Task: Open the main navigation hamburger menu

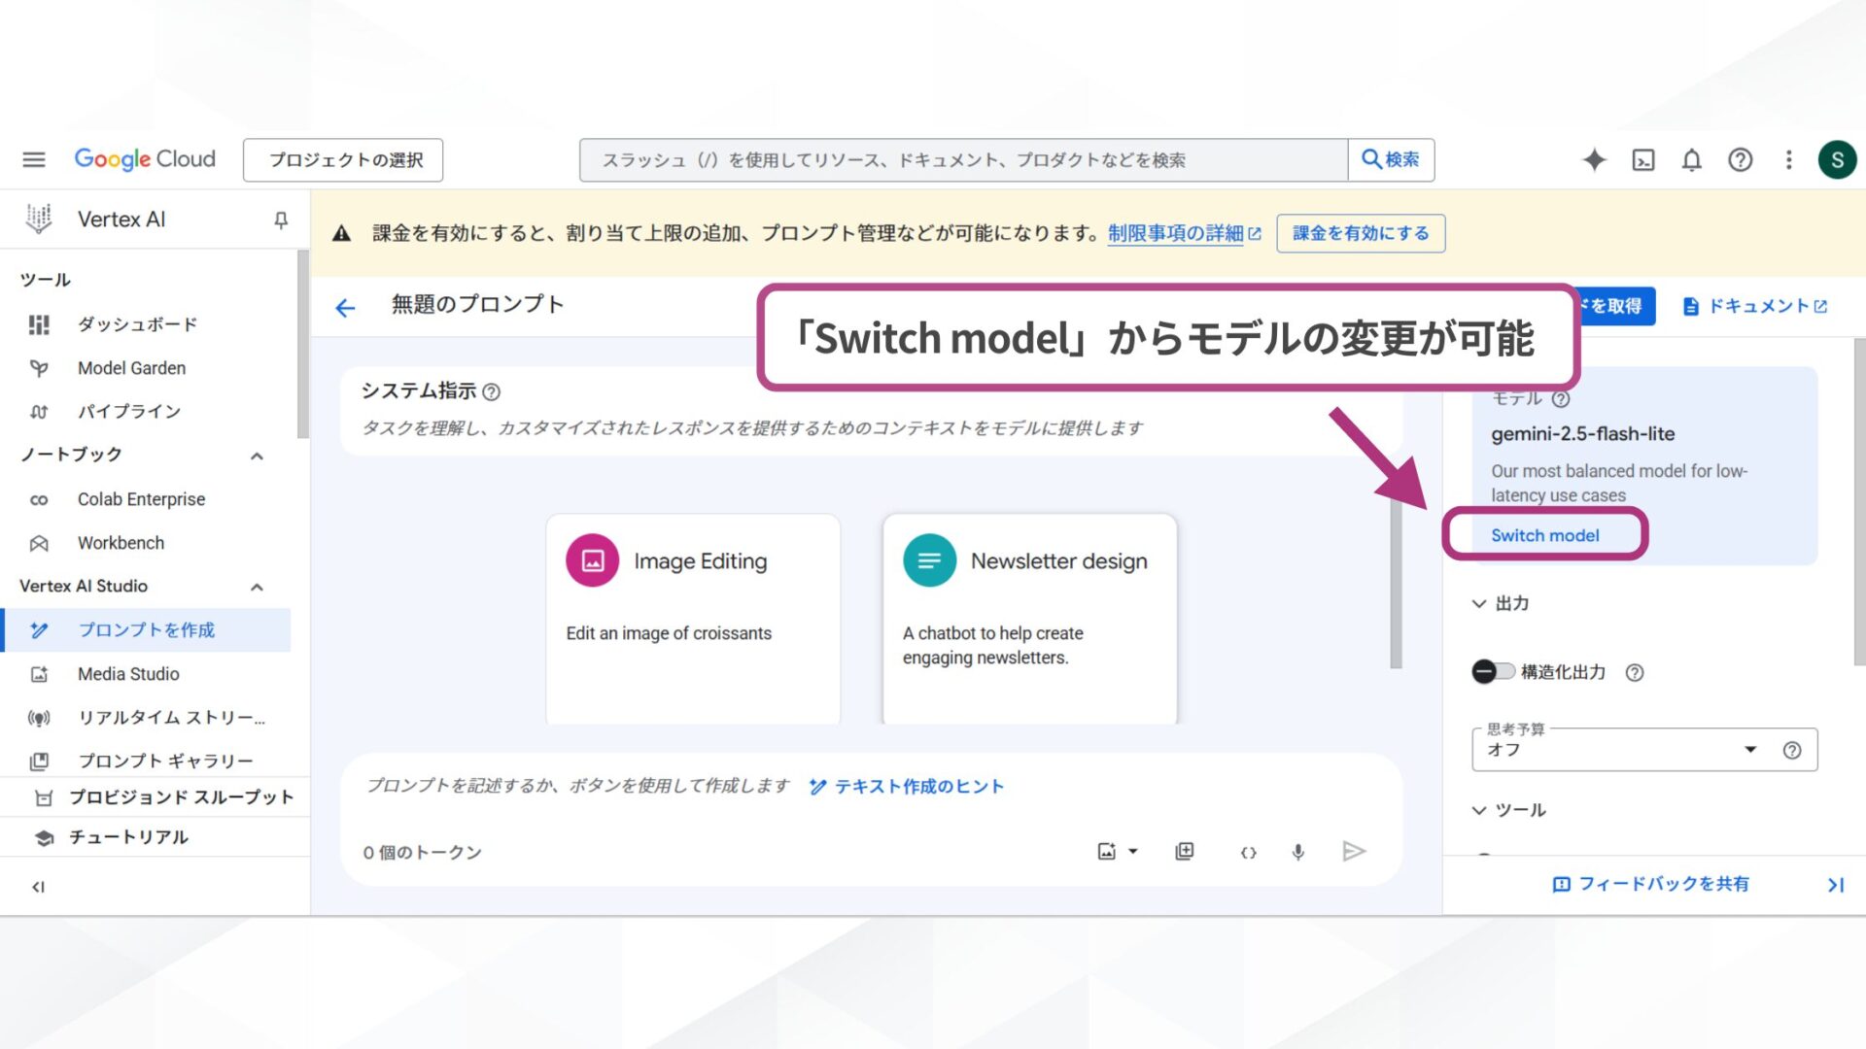Action: point(33,159)
